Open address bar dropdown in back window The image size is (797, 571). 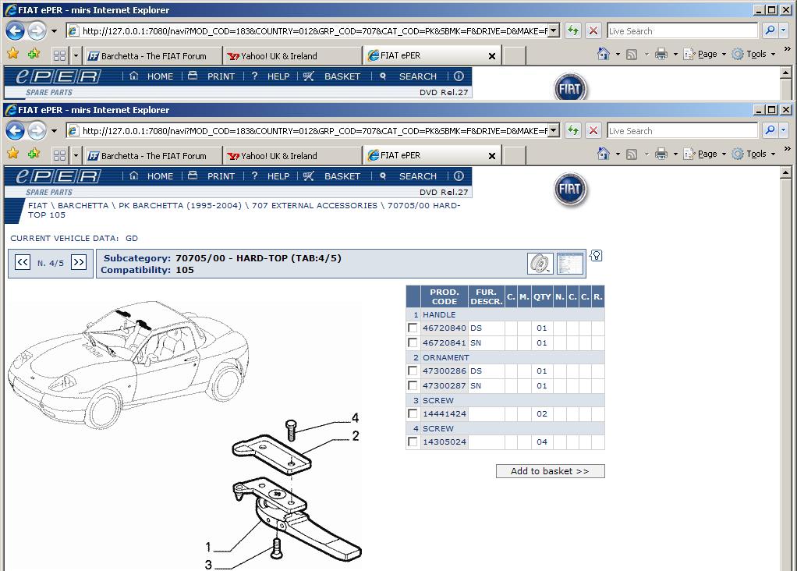coord(554,31)
